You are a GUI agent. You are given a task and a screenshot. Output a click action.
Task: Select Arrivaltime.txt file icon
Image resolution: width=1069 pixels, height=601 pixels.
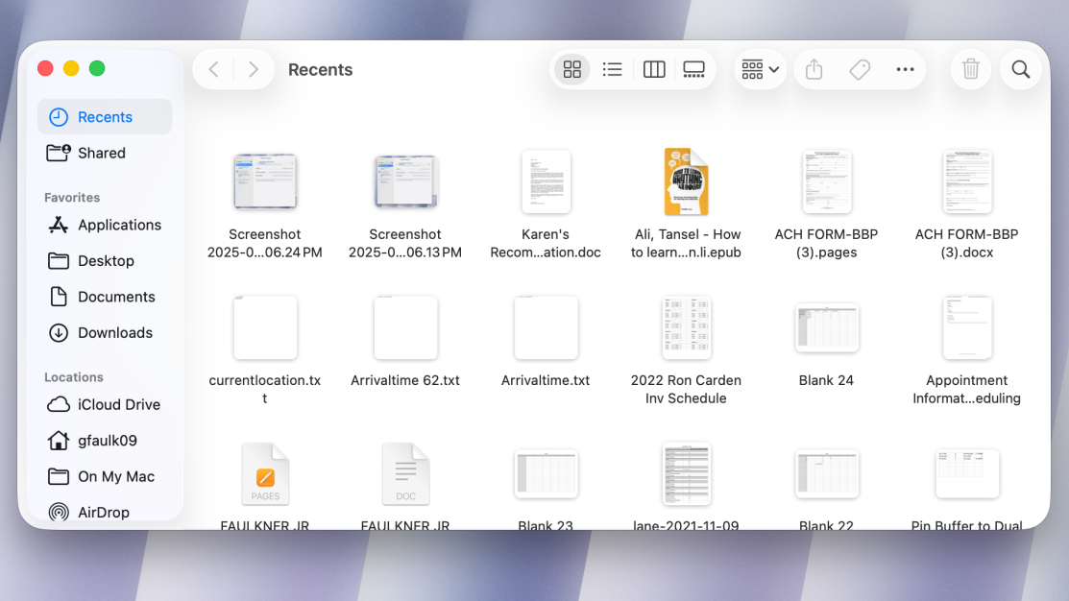[547, 327]
